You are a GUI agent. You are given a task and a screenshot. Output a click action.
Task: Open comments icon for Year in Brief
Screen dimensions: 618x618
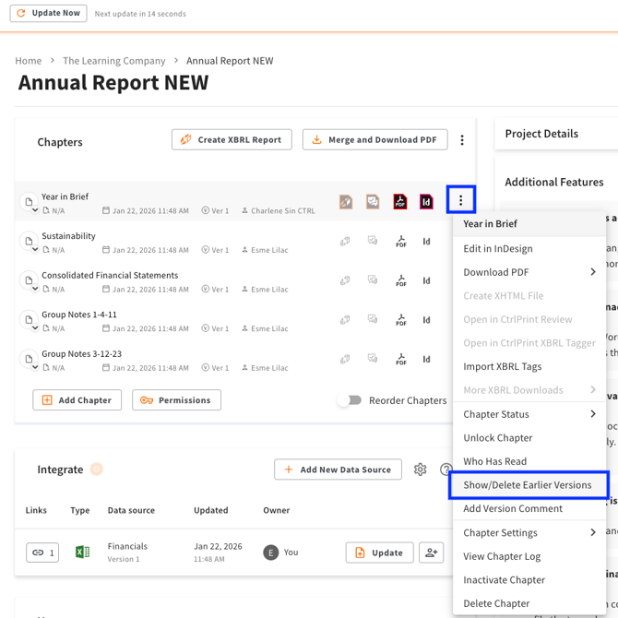[x=373, y=201]
